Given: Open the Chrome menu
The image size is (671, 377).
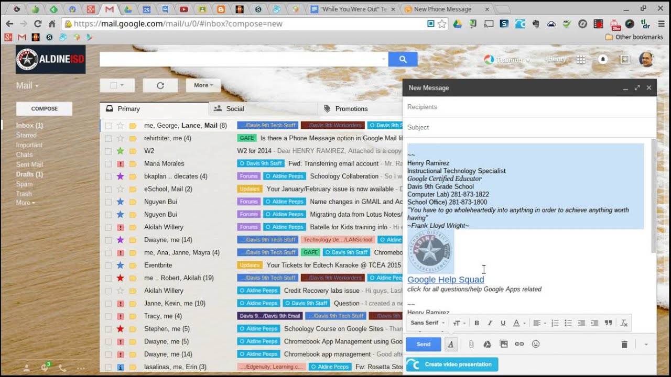Looking at the screenshot, I should pyautogui.click(x=661, y=24).
